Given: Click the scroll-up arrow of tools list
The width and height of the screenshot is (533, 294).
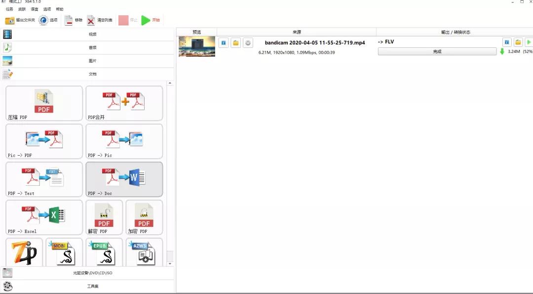Looking at the screenshot, I should [170, 84].
